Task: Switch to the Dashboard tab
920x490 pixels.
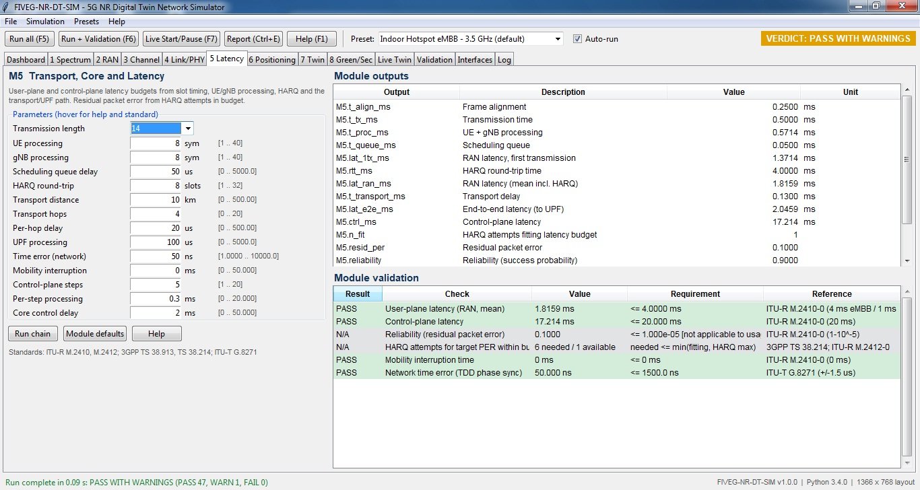Action: [26, 59]
